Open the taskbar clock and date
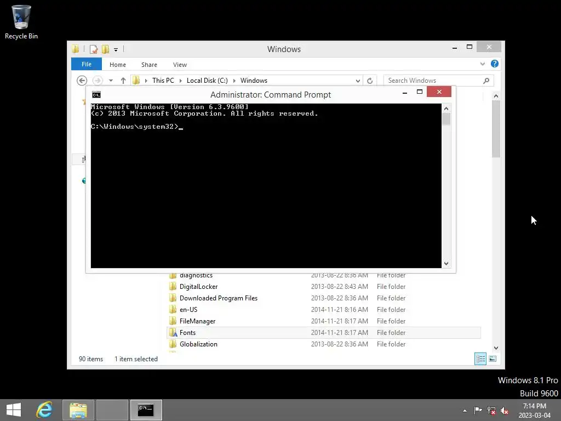This screenshot has width=561, height=421. click(x=535, y=411)
